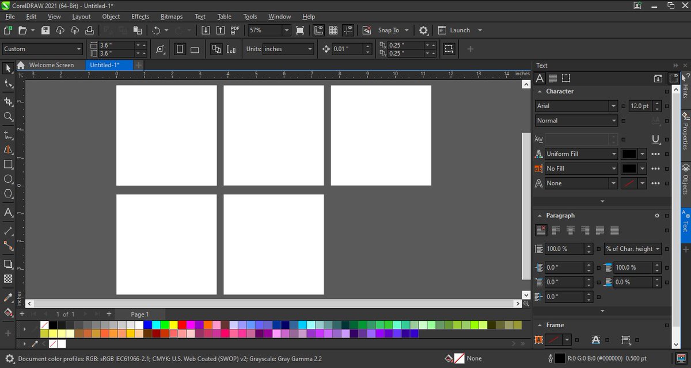691x368 pixels.
Task: Select the Page 1 tab
Action: (140, 314)
